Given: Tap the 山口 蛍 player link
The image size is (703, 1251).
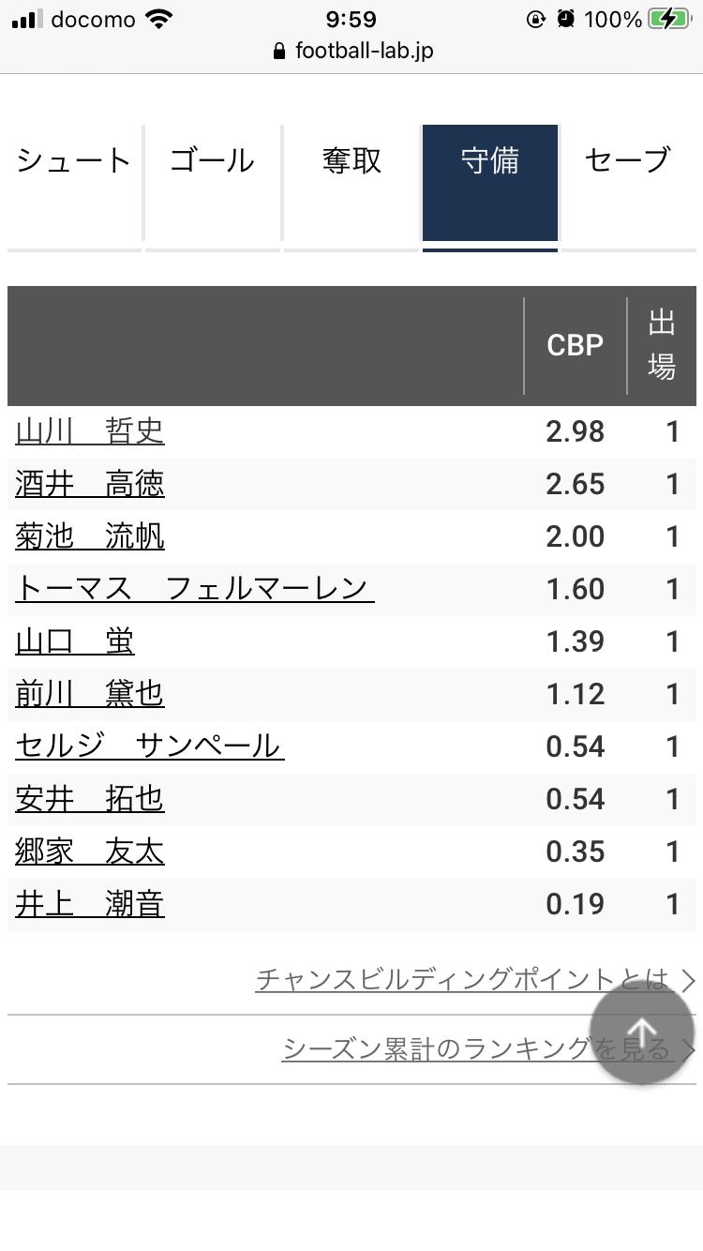Looking at the screenshot, I should 75,641.
